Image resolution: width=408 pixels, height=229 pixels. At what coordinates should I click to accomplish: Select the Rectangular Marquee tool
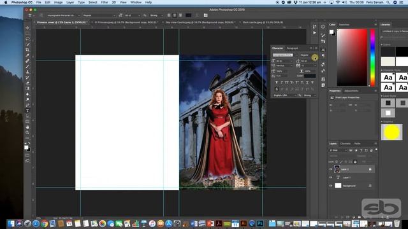click(x=27, y=33)
